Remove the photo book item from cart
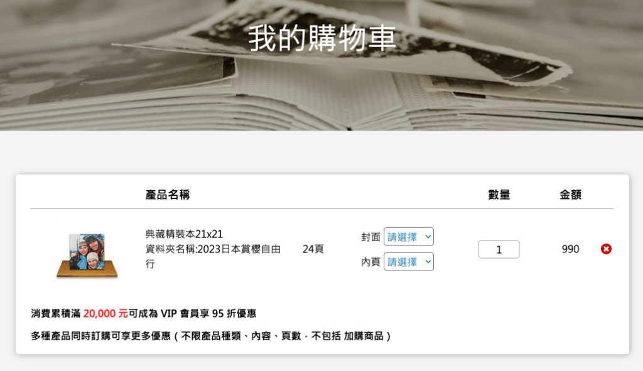Screen dimensions: 643x371 point(606,249)
